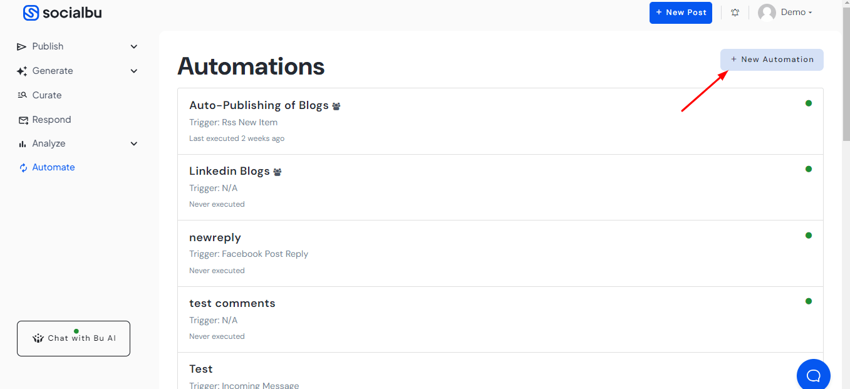Open the chat bubble at bottom right
This screenshot has width=850, height=389.
[x=813, y=374]
